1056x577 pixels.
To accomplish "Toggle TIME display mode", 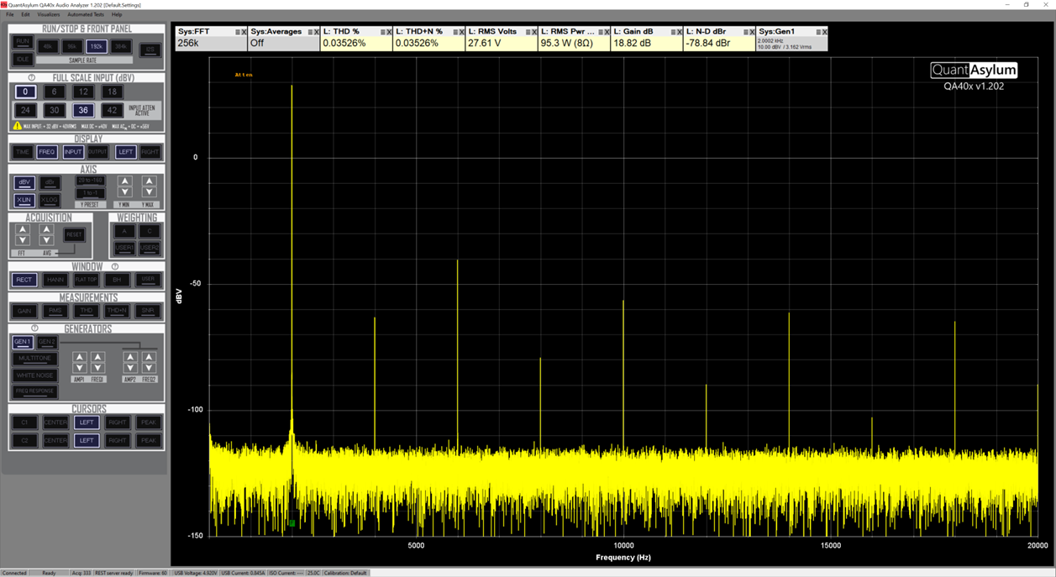I will click(23, 152).
